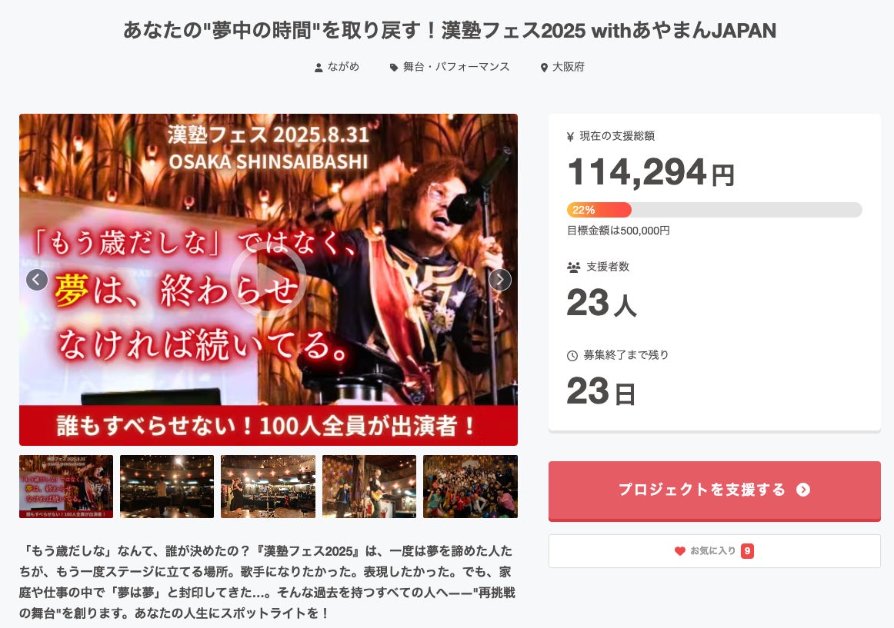Toggle the お気に入り favorite button
This screenshot has height=628, width=894.
(x=715, y=551)
